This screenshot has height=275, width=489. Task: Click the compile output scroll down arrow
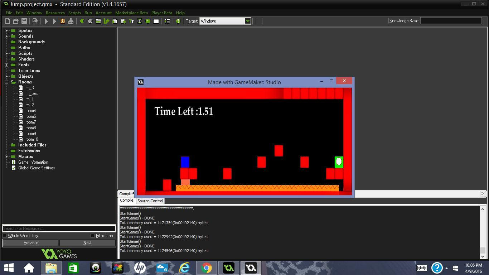(483, 256)
